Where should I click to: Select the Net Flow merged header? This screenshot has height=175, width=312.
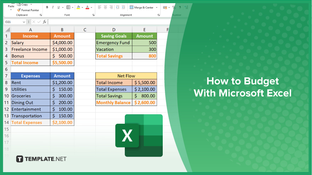click(x=126, y=76)
